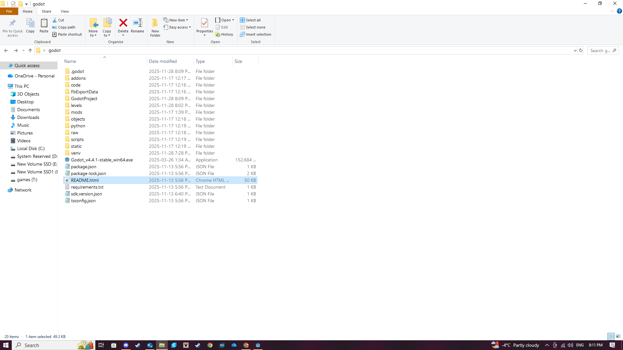Click the Rename icon in Organize group
The width and height of the screenshot is (623, 350).
(137, 23)
